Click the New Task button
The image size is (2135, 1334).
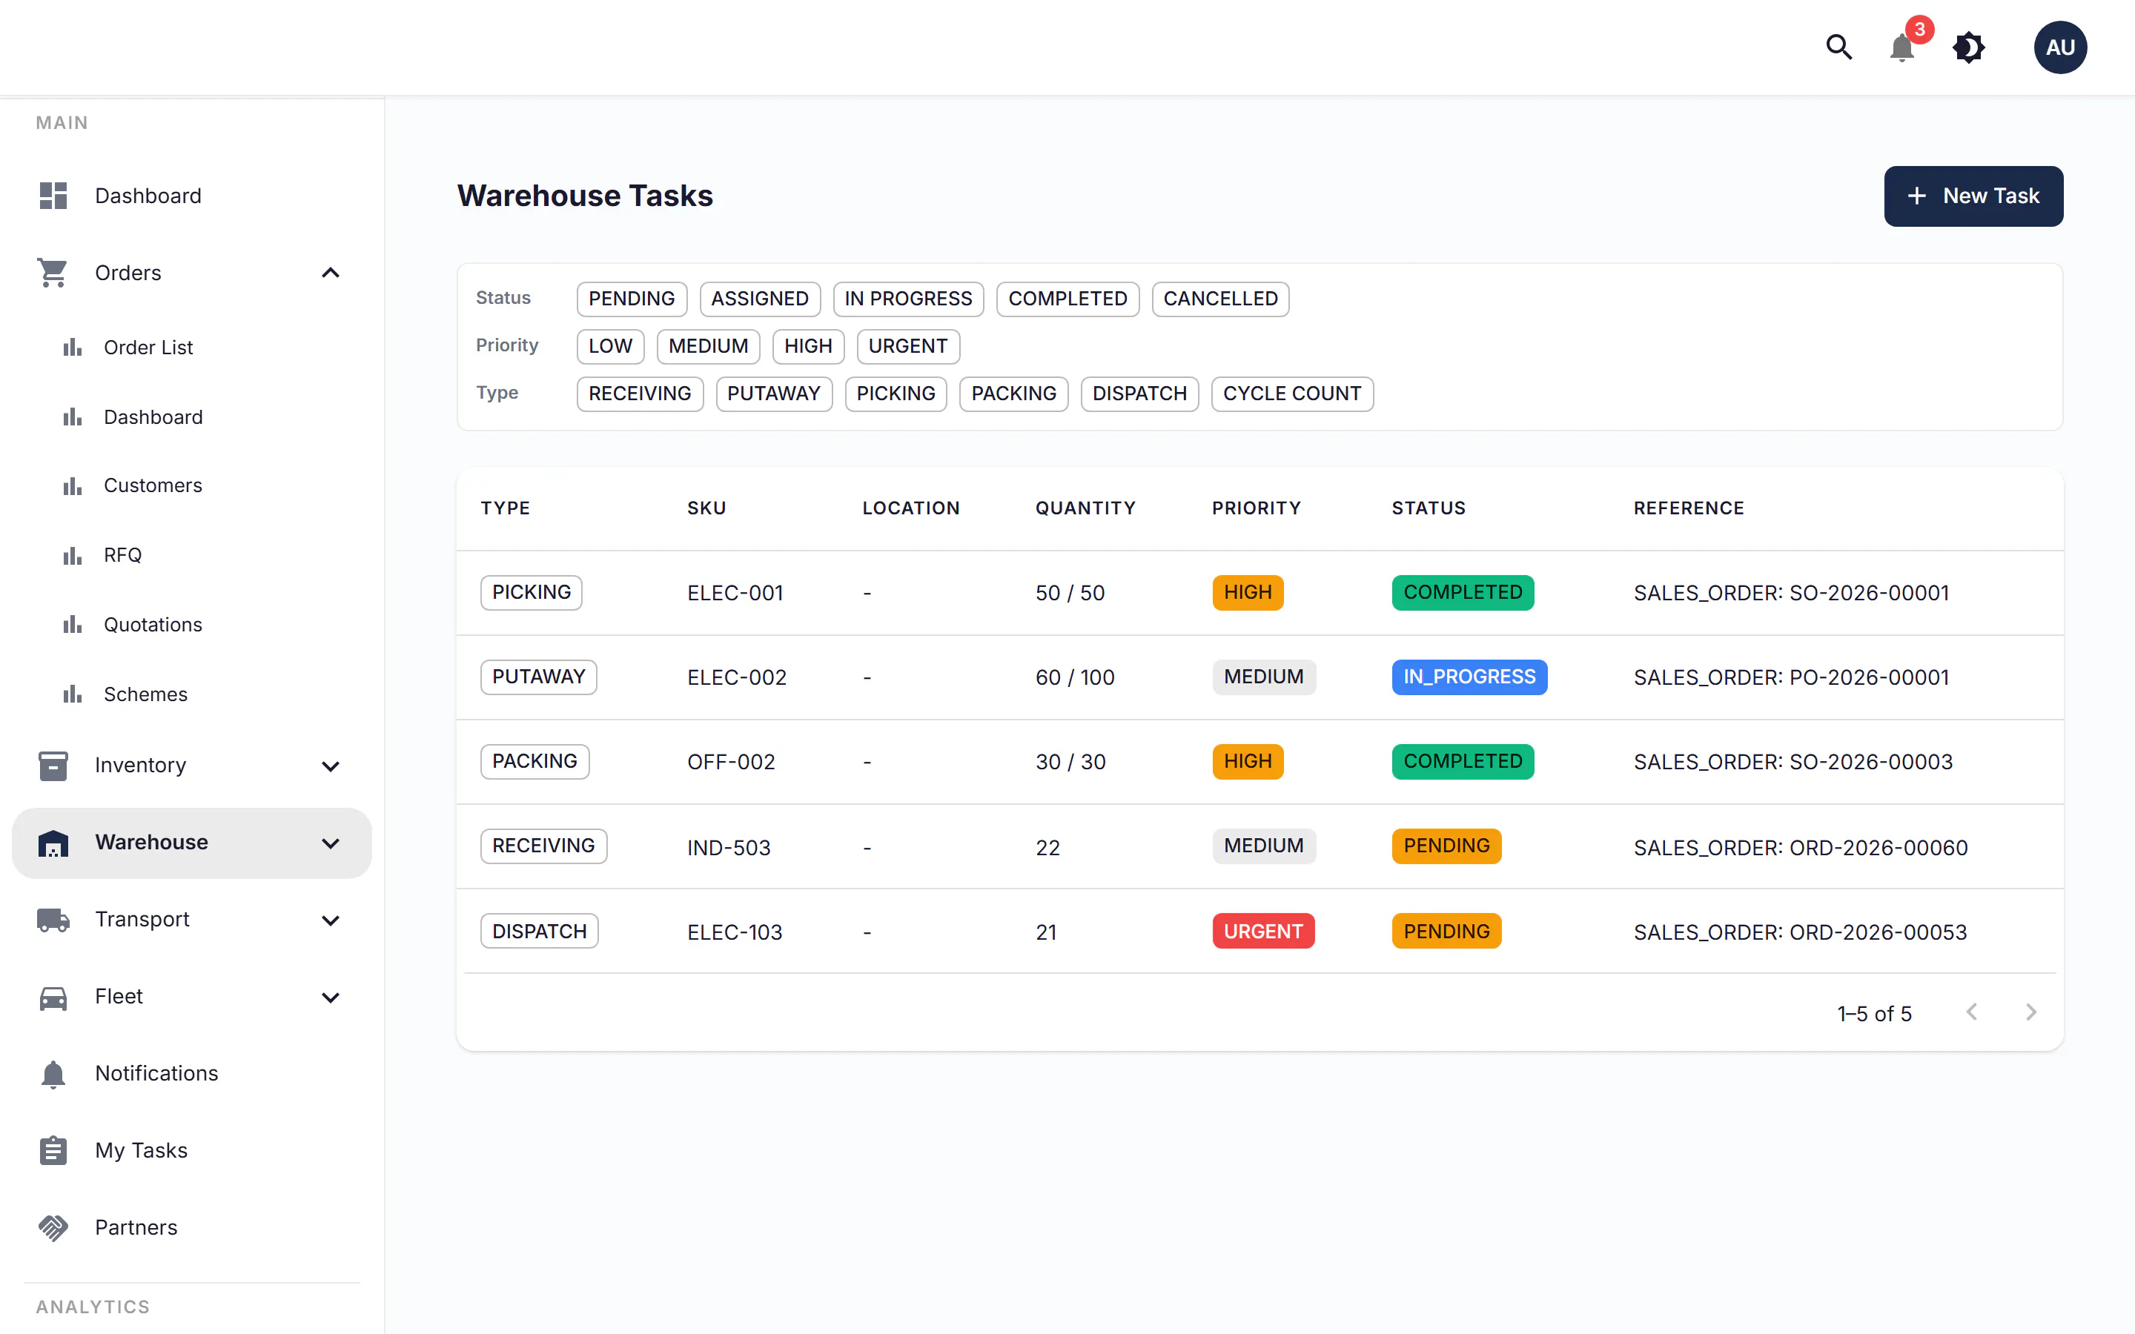coord(1973,196)
